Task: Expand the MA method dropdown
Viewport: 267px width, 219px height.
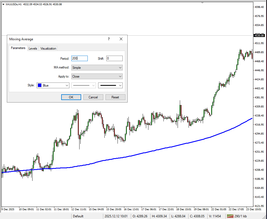Action: pyautogui.click(x=97, y=68)
